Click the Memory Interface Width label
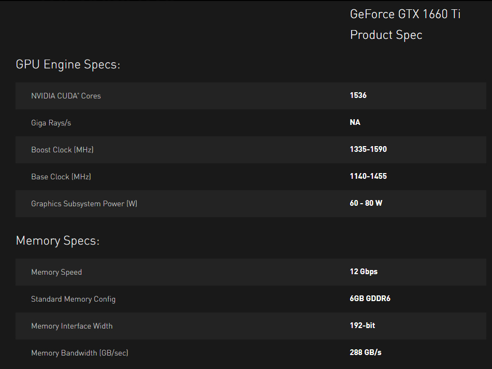The width and height of the screenshot is (492, 369). click(72, 326)
